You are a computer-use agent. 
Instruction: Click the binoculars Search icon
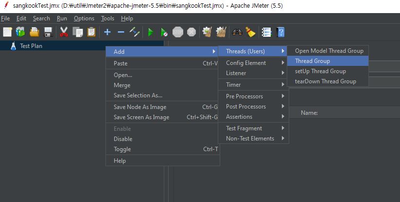pyautogui.click(x=237, y=32)
